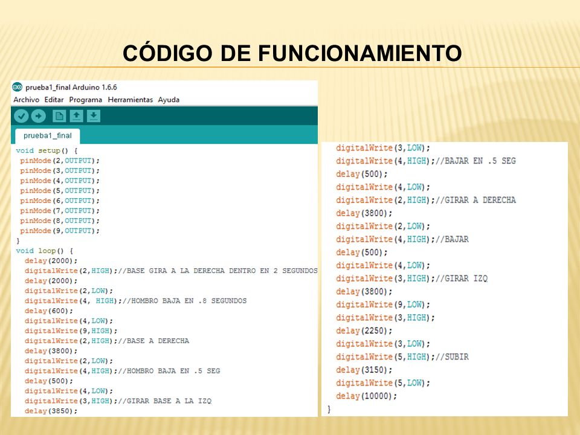Screen dimensions: 580x435
Task: Click the comment '//BAJAR EN .5 SEG'
Action: [x=475, y=161]
